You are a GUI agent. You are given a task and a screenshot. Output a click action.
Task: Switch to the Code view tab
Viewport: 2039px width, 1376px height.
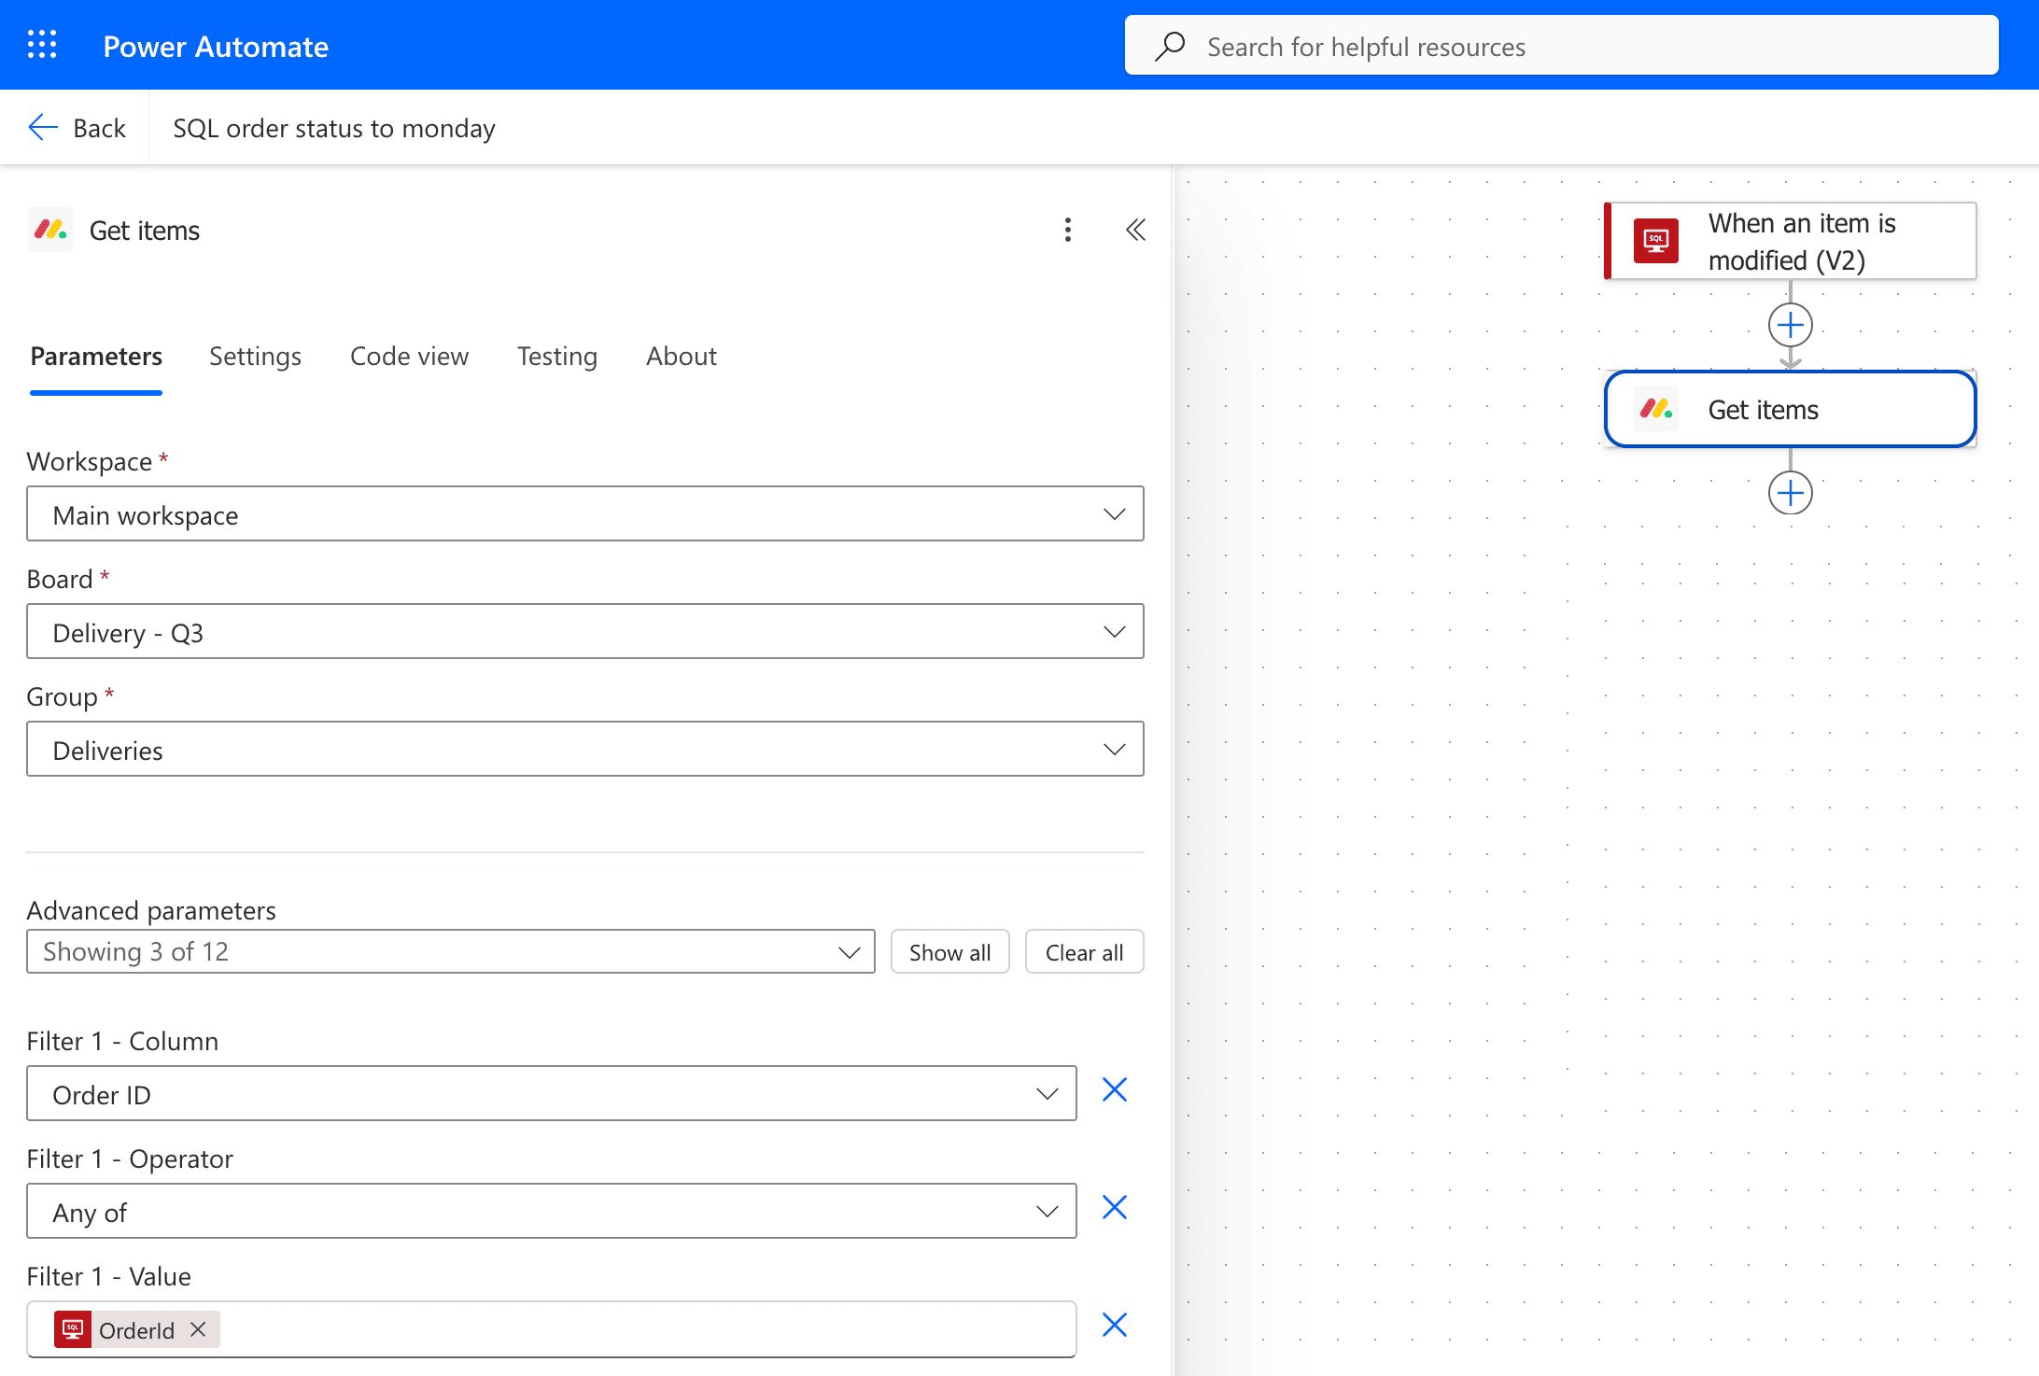[409, 357]
